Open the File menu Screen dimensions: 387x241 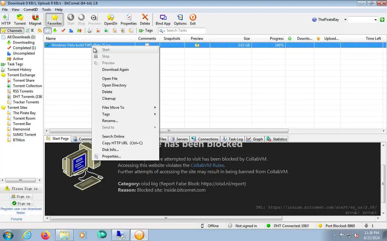[5, 10]
